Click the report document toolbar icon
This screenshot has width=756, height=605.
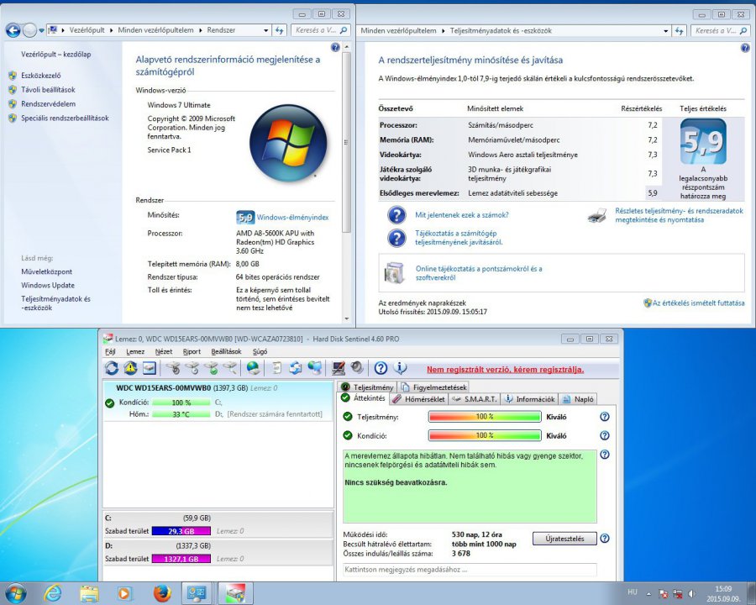click(276, 369)
